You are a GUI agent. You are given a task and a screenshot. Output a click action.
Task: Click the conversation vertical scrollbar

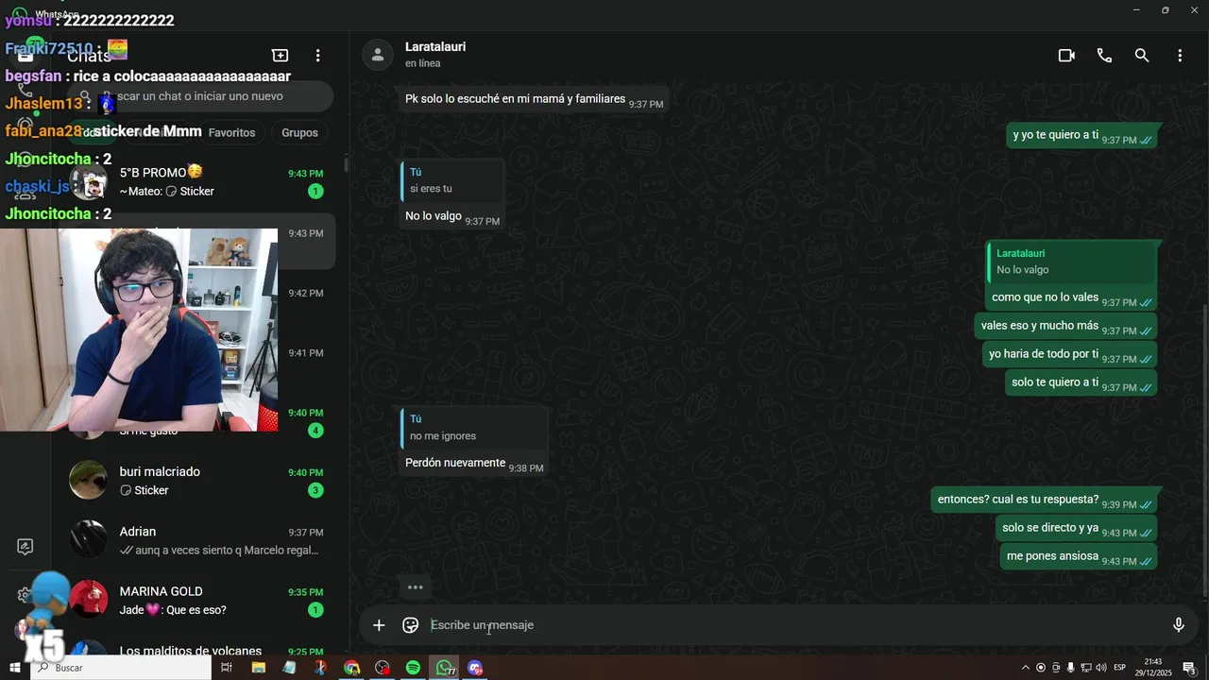coord(1205,449)
